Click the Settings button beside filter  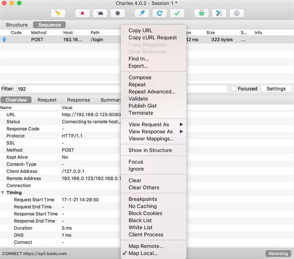[x=276, y=88]
